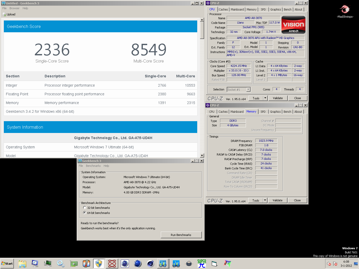Click the show desktop tray icon
359x269 pixels.
click(356, 264)
